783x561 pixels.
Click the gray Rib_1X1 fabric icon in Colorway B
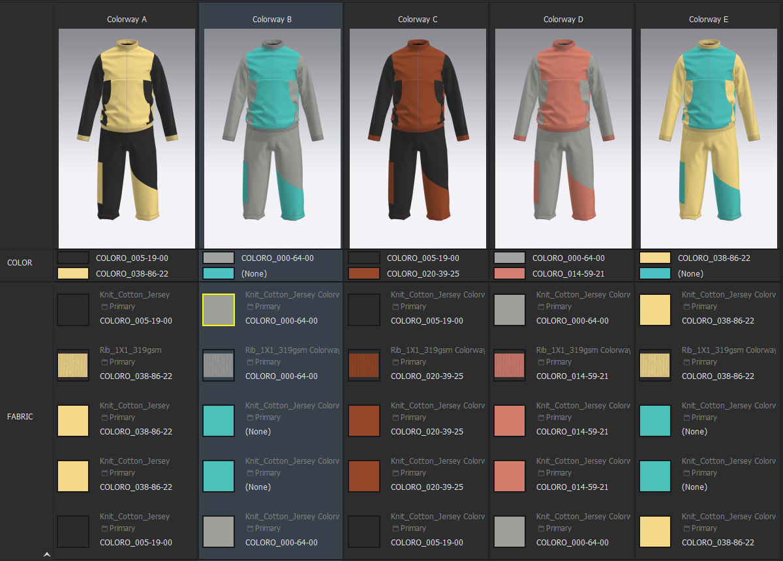[219, 365]
